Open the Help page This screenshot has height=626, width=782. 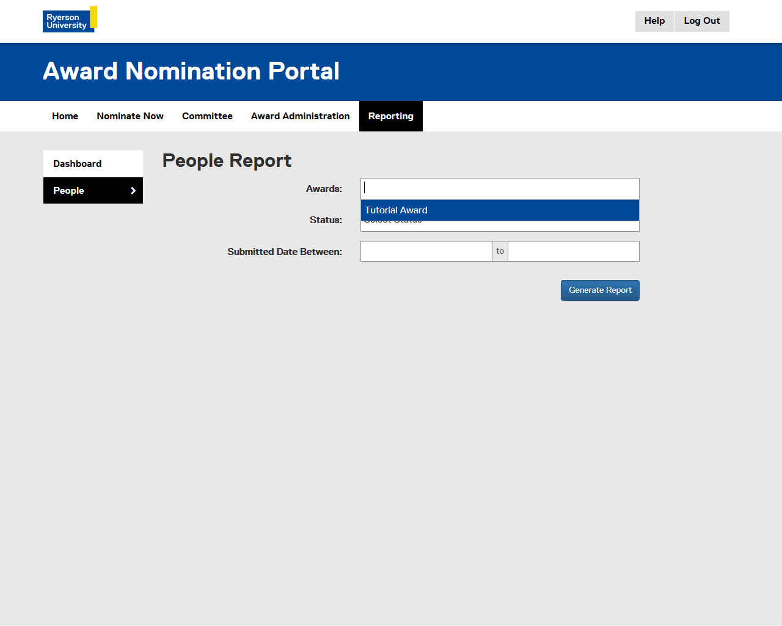tap(654, 21)
